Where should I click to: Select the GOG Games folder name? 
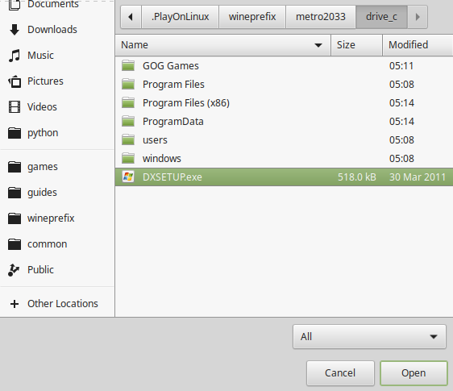(171, 66)
